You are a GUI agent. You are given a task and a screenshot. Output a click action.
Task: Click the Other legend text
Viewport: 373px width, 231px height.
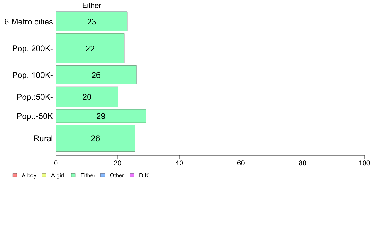coord(117,175)
